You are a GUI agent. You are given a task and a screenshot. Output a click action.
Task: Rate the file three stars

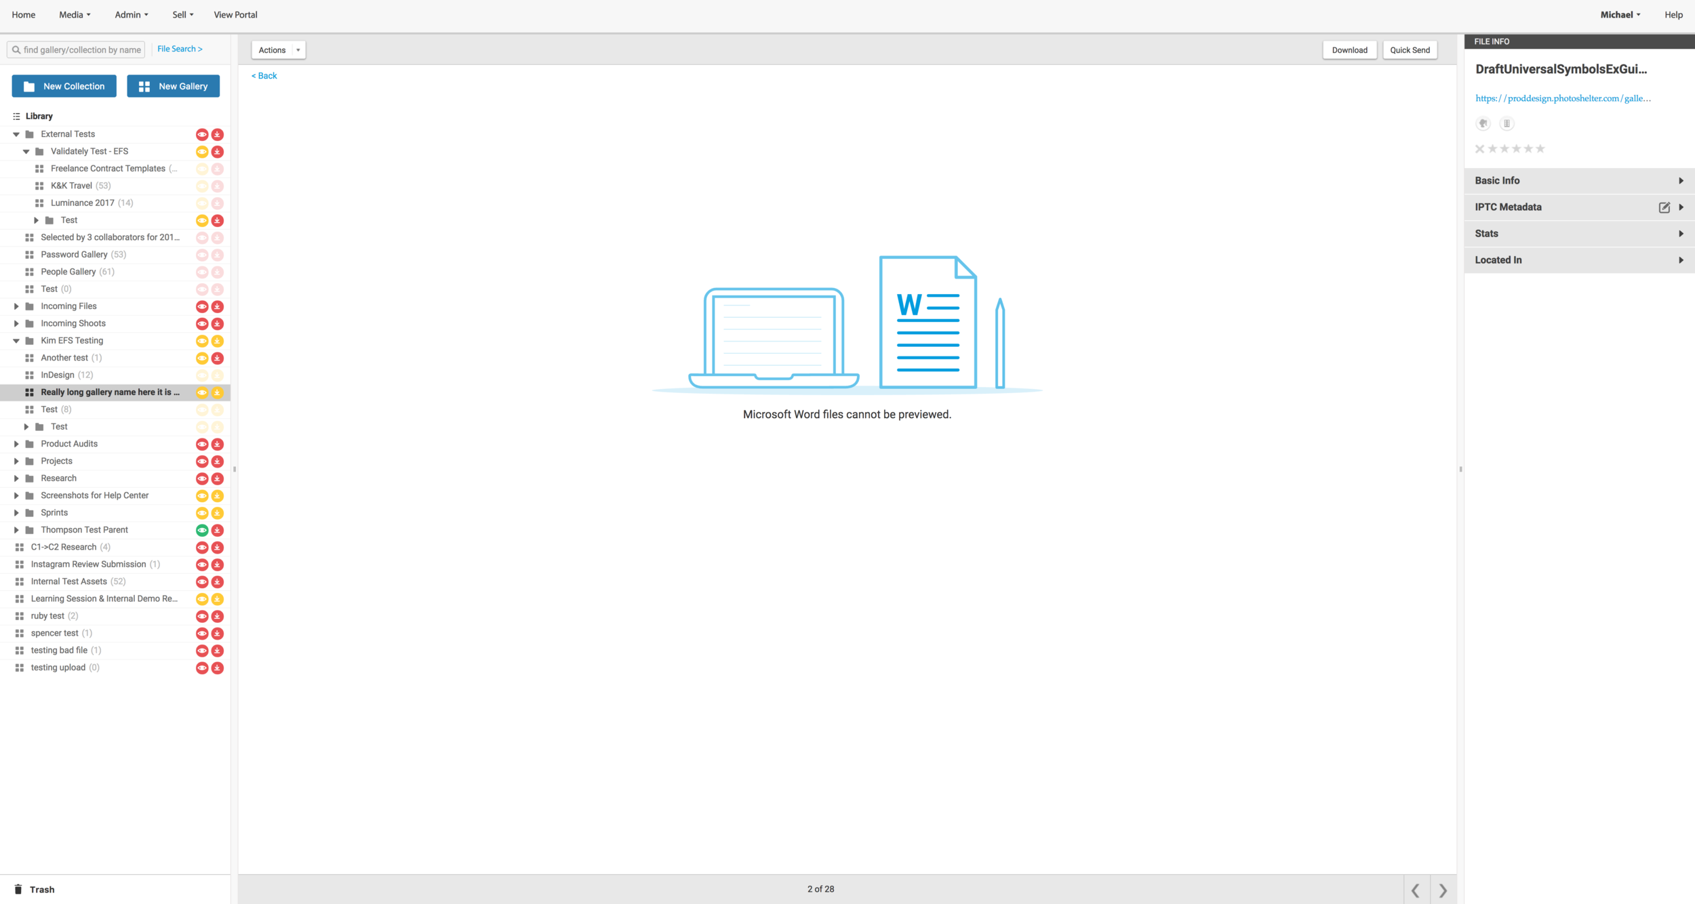1516,149
